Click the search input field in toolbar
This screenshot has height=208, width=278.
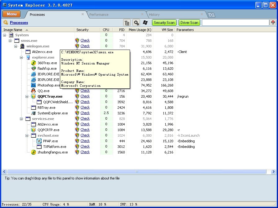[235, 23]
